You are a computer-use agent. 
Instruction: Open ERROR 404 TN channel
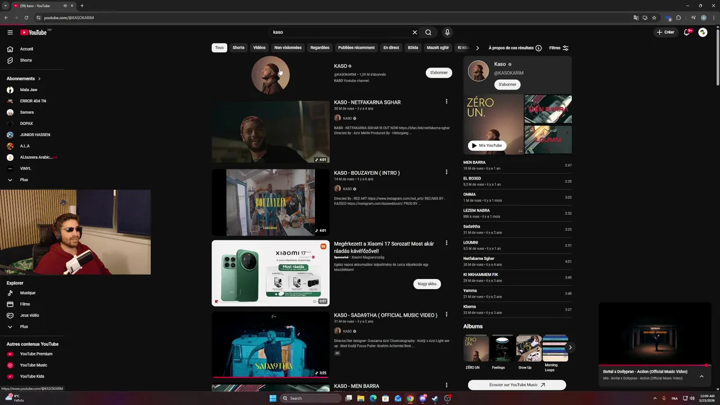pos(32,101)
